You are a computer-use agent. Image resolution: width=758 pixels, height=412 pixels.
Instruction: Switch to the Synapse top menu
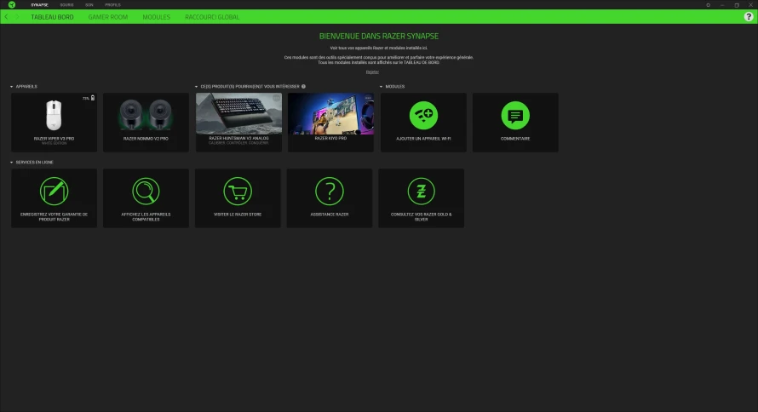[40, 5]
